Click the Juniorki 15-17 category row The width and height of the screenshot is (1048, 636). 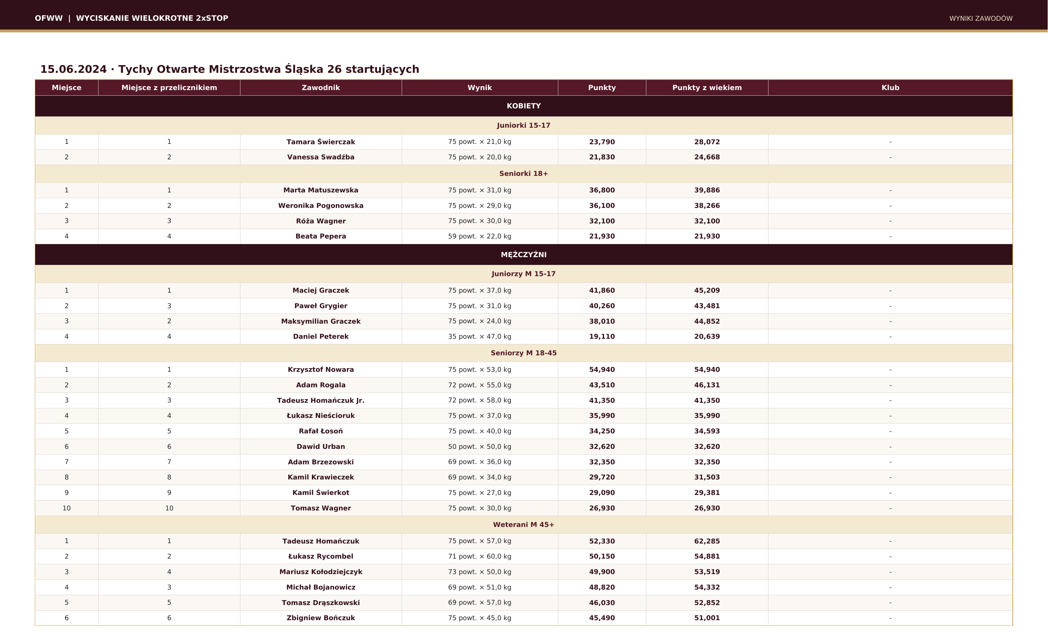[x=523, y=126]
